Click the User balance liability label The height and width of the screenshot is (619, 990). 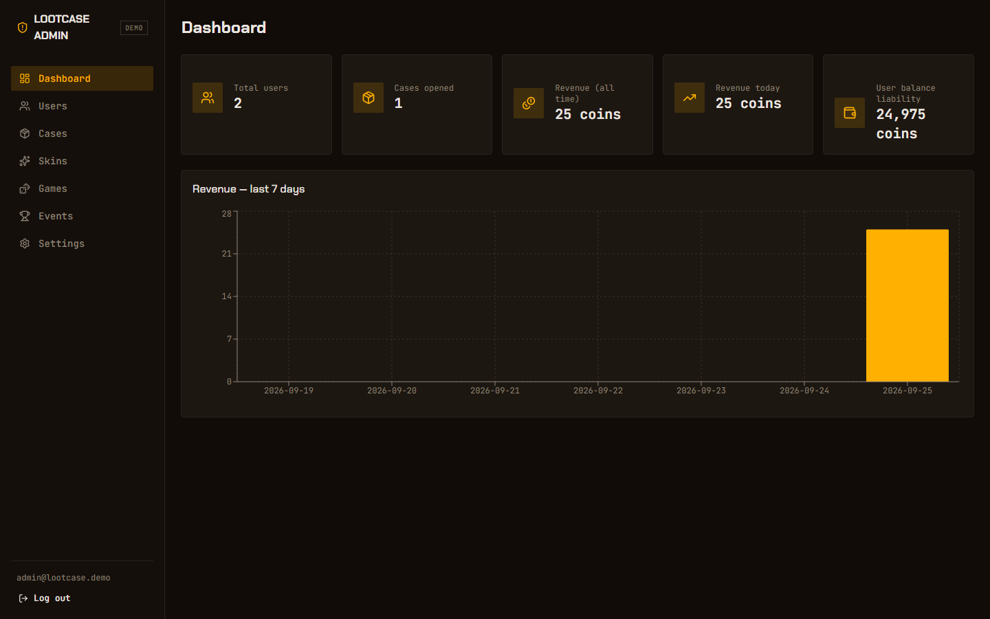click(905, 94)
